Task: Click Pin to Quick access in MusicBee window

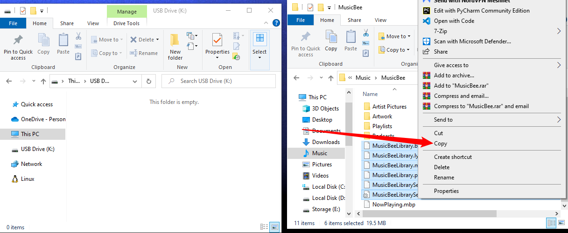Action: [x=306, y=44]
